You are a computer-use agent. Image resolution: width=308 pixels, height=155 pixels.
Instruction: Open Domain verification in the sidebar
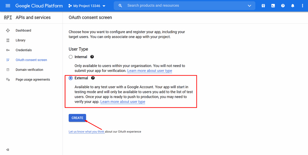pyautogui.click(x=29, y=70)
